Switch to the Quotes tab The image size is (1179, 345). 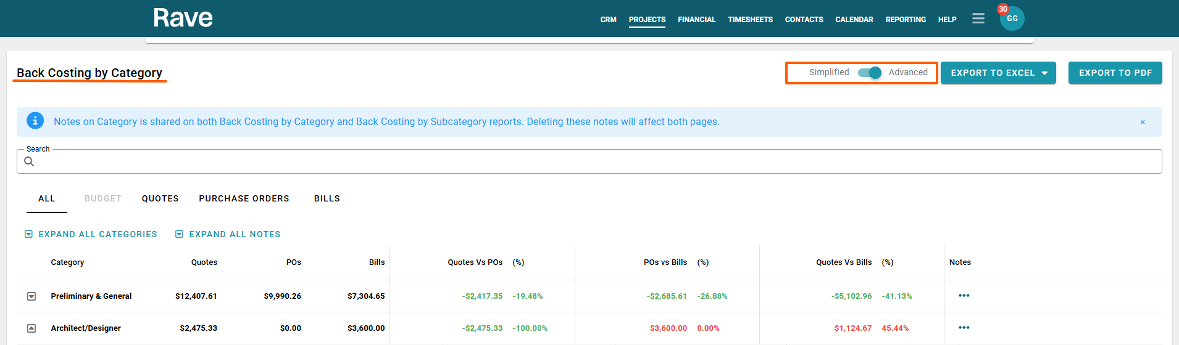160,198
